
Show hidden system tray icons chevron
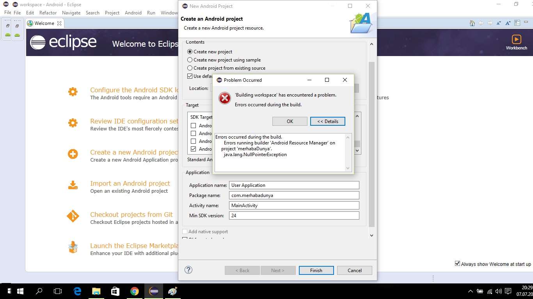coord(470,291)
